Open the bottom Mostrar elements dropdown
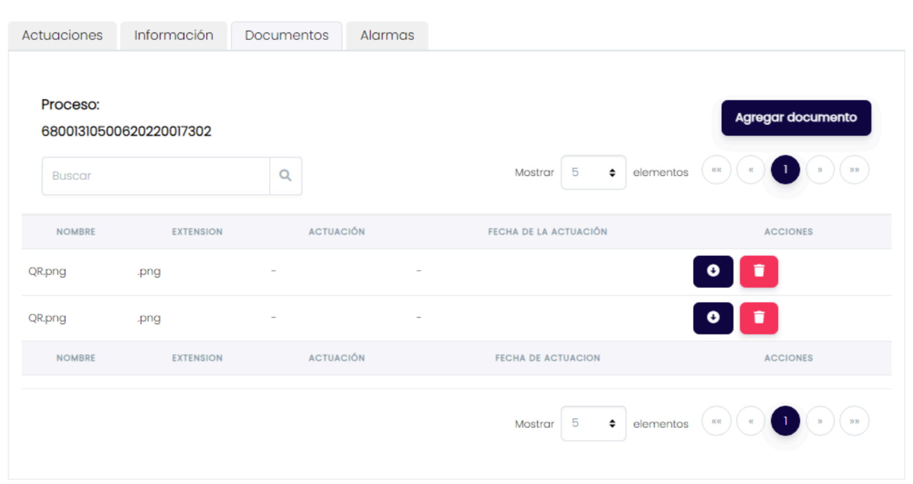 tap(593, 423)
